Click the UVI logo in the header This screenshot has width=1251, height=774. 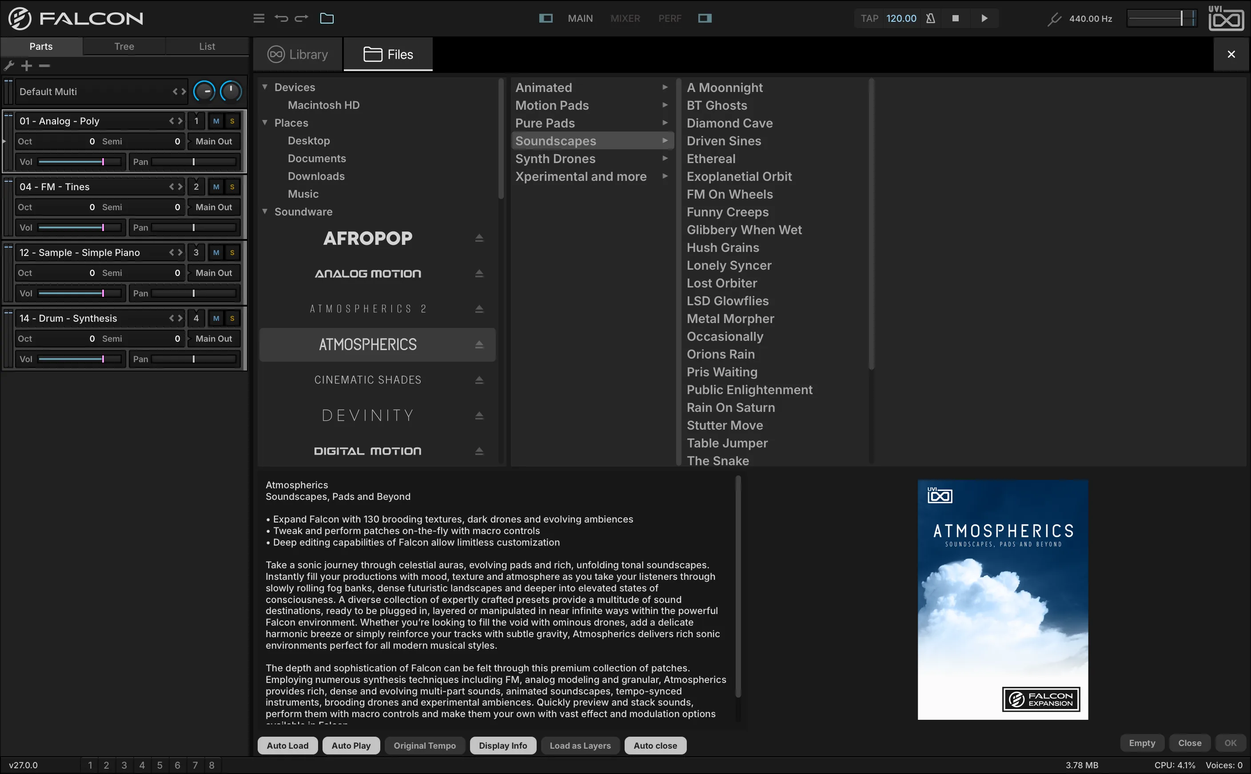(x=1226, y=18)
